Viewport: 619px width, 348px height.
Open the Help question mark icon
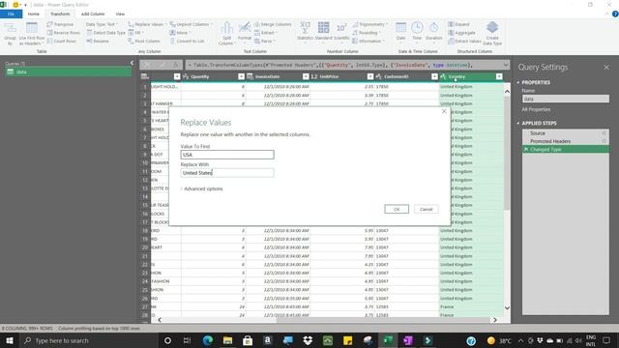click(x=615, y=14)
